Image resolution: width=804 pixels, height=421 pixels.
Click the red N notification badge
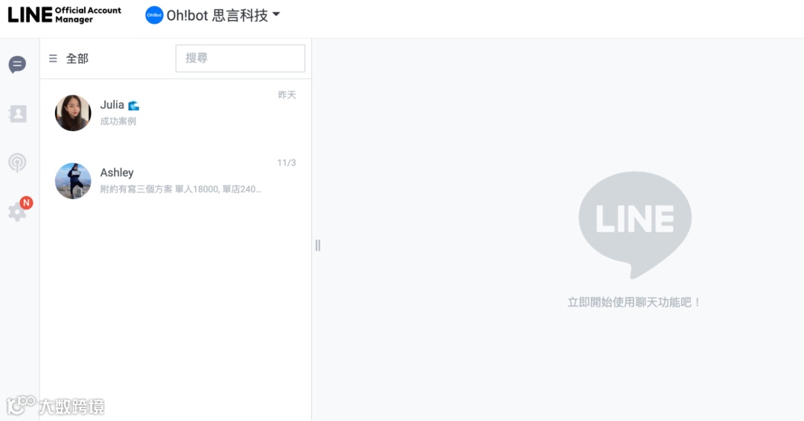[x=26, y=202]
